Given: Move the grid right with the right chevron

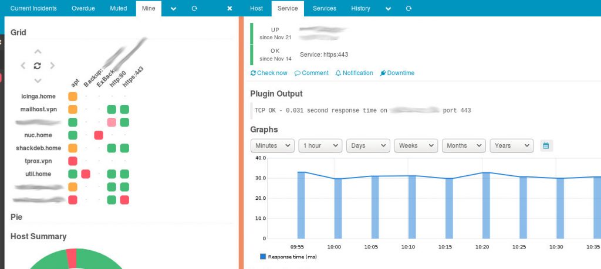Looking at the screenshot, I should [52, 66].
